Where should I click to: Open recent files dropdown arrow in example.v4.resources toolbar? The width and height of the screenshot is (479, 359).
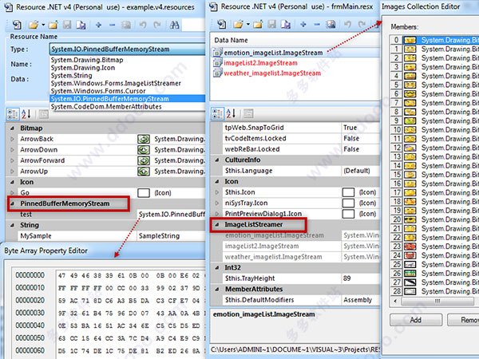point(43,25)
